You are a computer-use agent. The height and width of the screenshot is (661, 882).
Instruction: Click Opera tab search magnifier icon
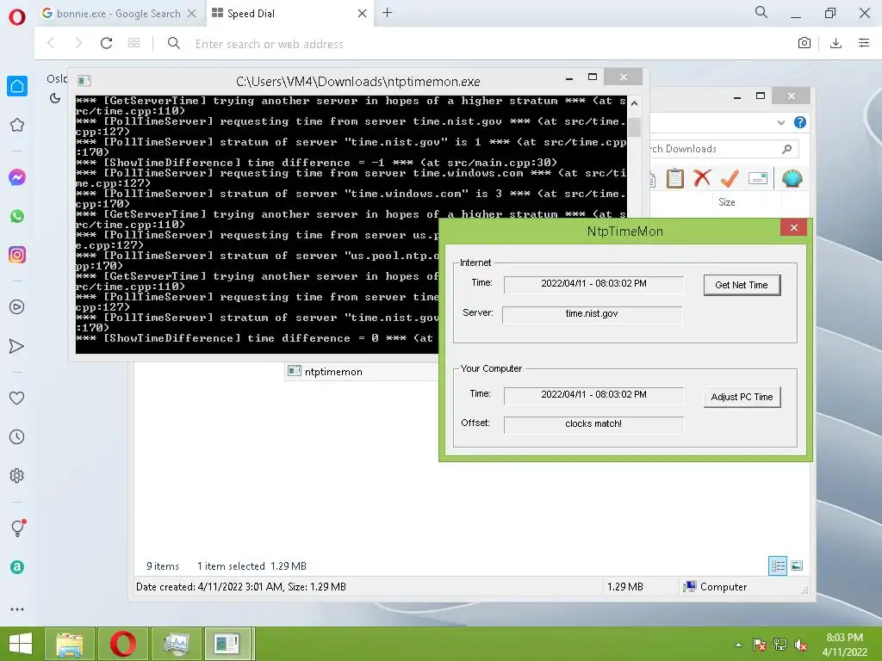coord(761,12)
